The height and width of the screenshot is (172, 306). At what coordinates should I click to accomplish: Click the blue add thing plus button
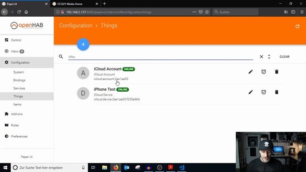83,44
